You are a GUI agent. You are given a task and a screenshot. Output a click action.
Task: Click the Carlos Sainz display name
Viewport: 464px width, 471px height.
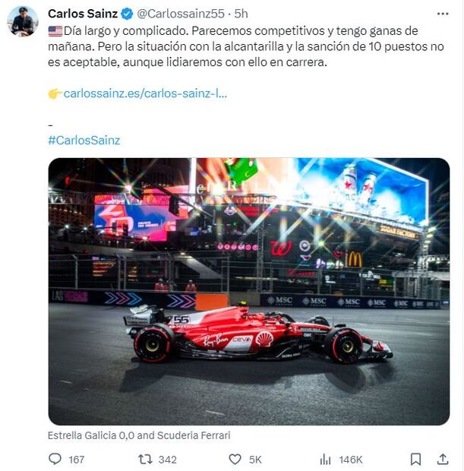click(x=80, y=14)
